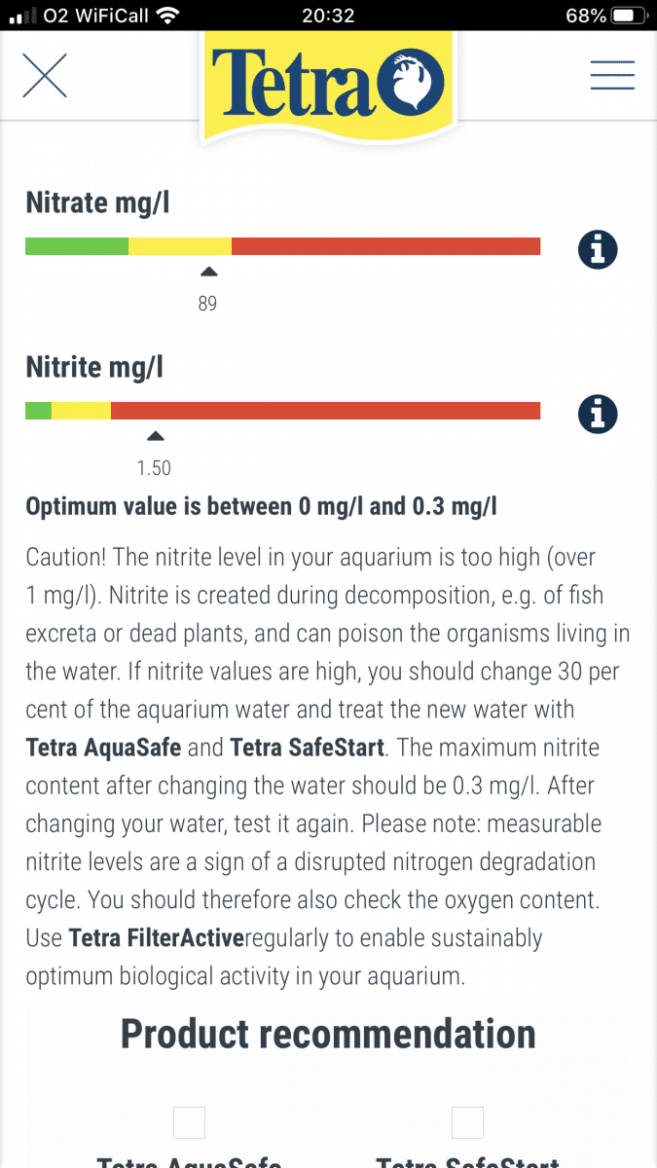Click the Product recommendation heading
The image size is (657, 1168).
coord(328,1035)
